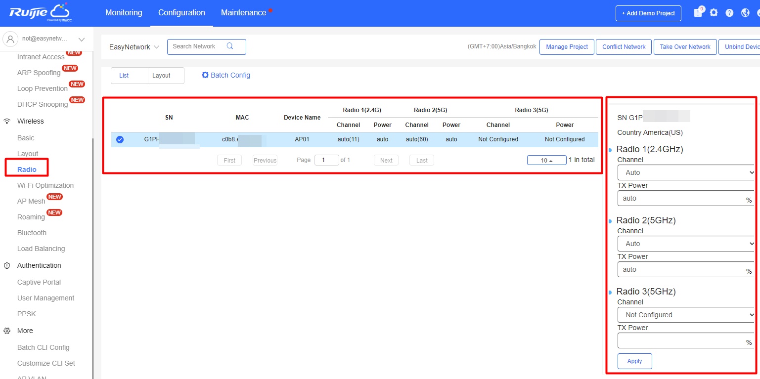The height and width of the screenshot is (379, 760).
Task: Open Roaming in the sidebar
Action: pyautogui.click(x=31, y=217)
